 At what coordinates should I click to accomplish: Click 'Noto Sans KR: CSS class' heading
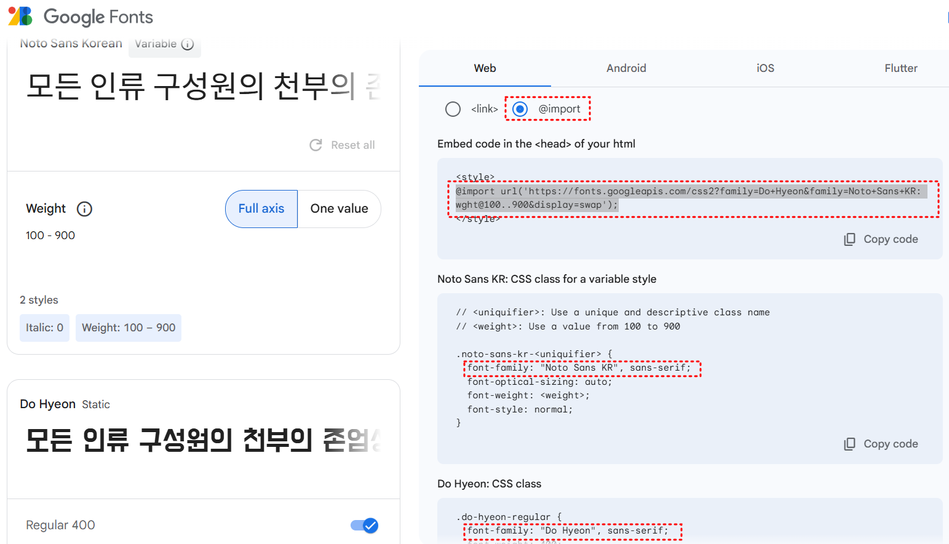pos(547,279)
